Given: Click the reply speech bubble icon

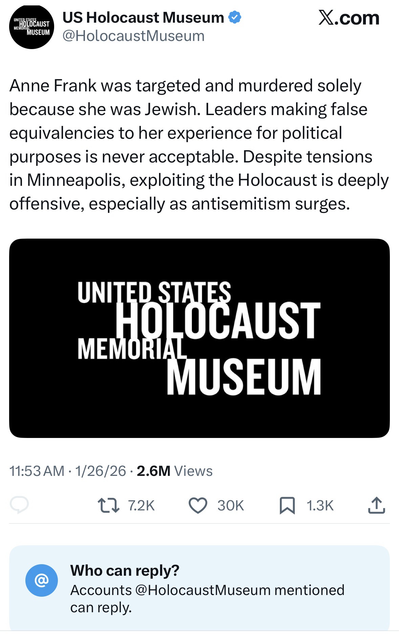Looking at the screenshot, I should click(19, 505).
